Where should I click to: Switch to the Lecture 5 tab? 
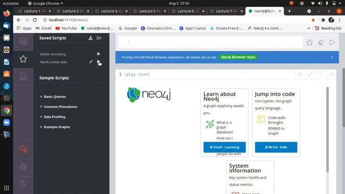(x=150, y=11)
